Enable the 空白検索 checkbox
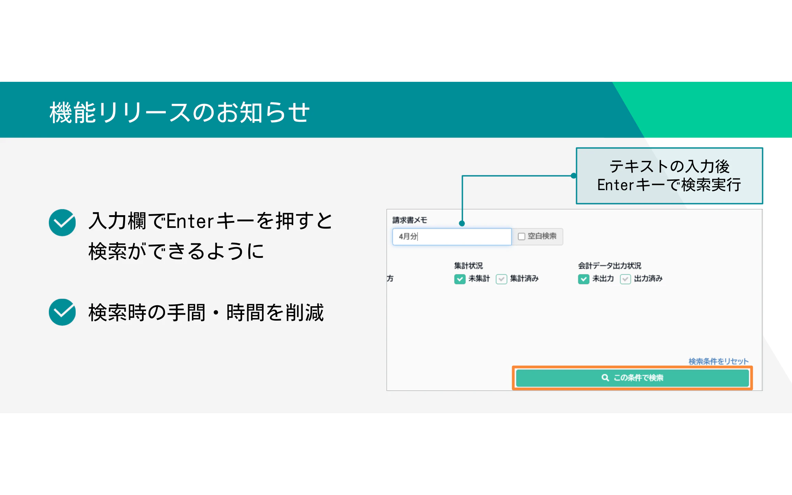The height and width of the screenshot is (495, 792). click(521, 236)
